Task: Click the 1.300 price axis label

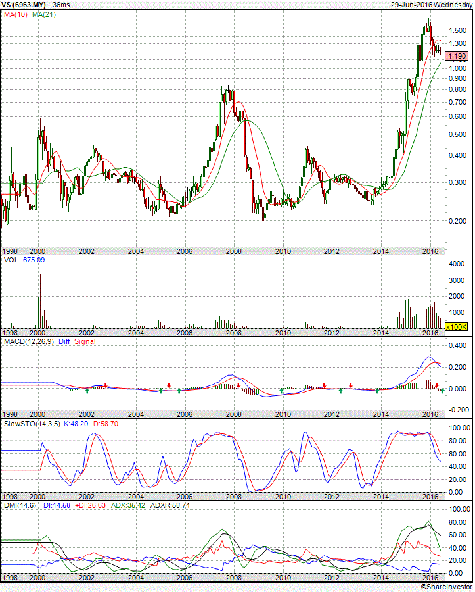Action: 458,43
